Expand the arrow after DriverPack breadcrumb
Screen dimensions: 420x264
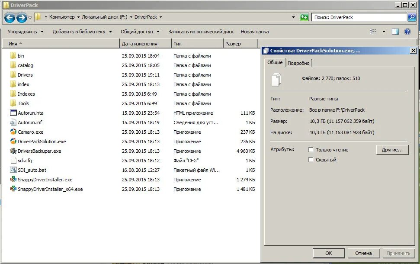(x=161, y=17)
